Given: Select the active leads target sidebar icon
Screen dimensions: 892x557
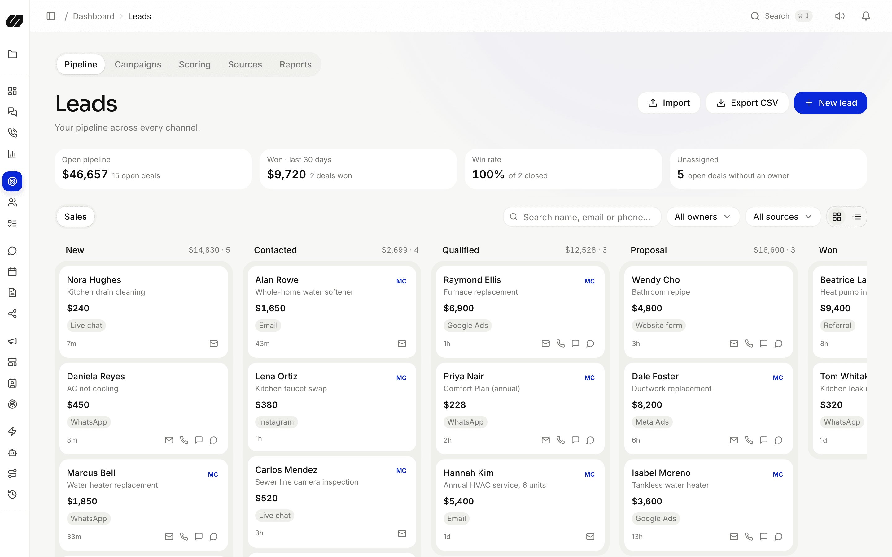Looking at the screenshot, I should click(x=12, y=181).
